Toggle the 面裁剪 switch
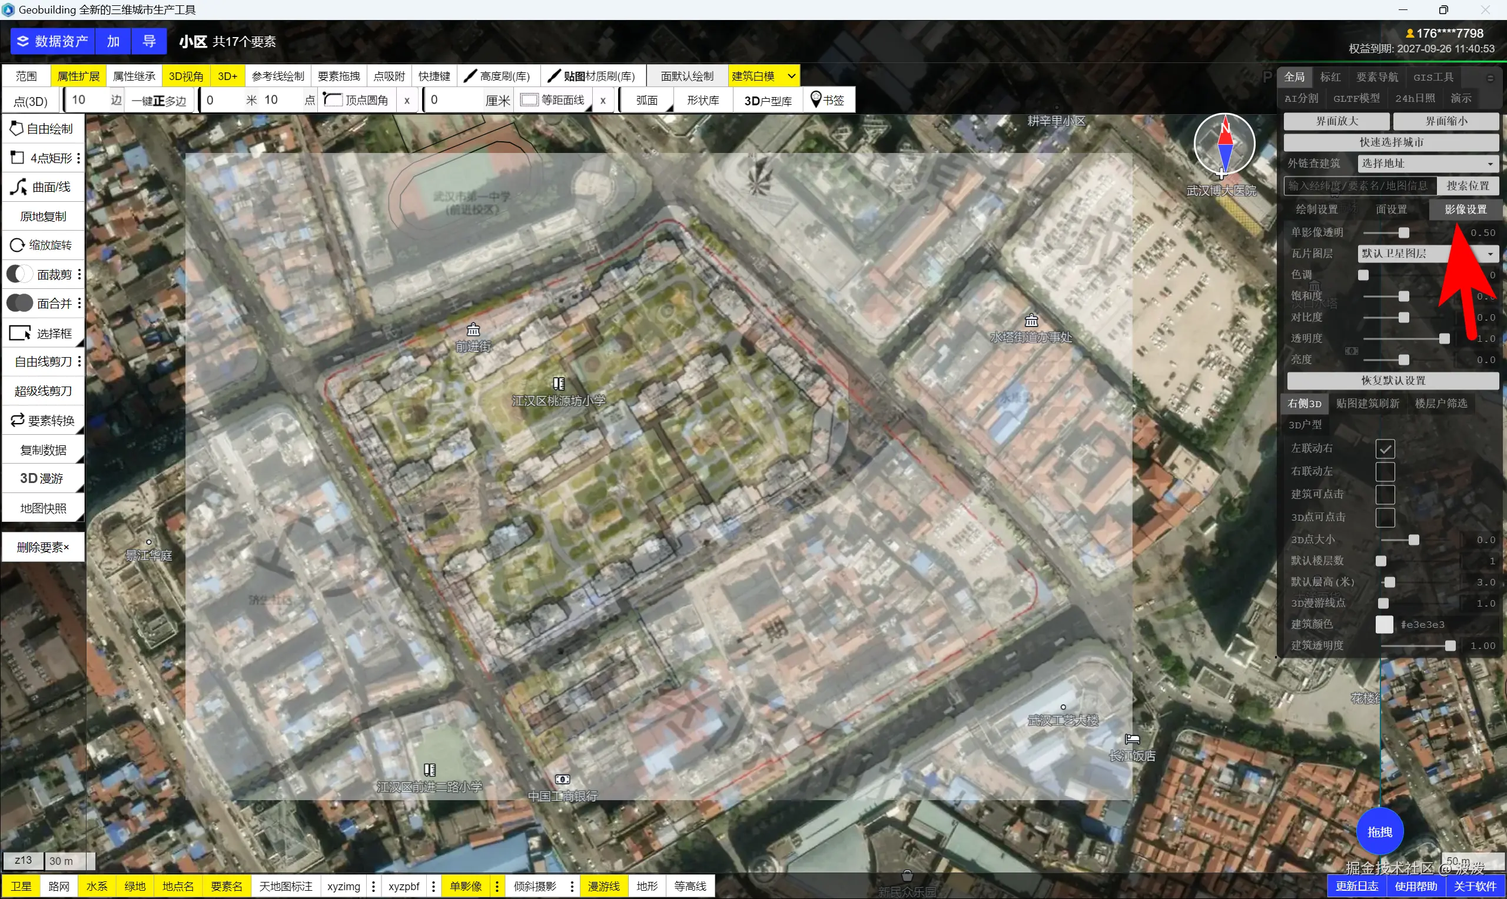 (x=19, y=274)
